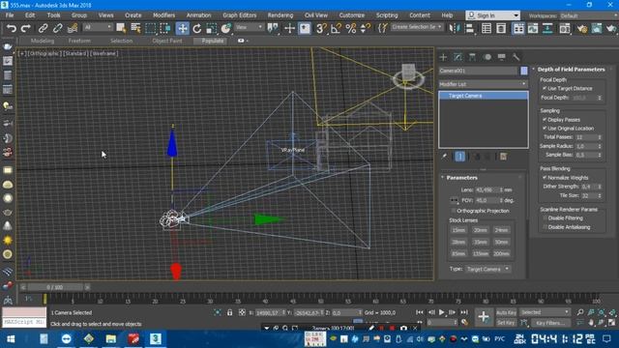The image size is (619, 348).
Task: Click the Undo arrow icon
Action: point(12,28)
